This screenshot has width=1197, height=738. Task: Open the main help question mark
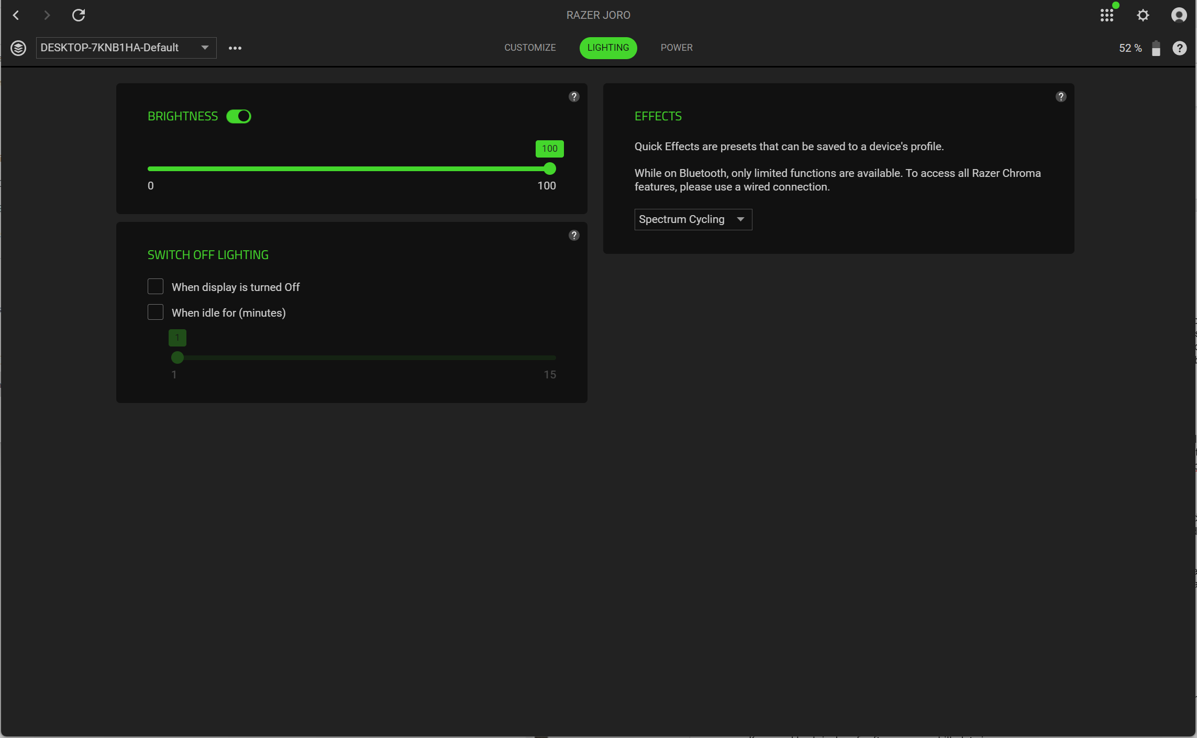[1180, 48]
